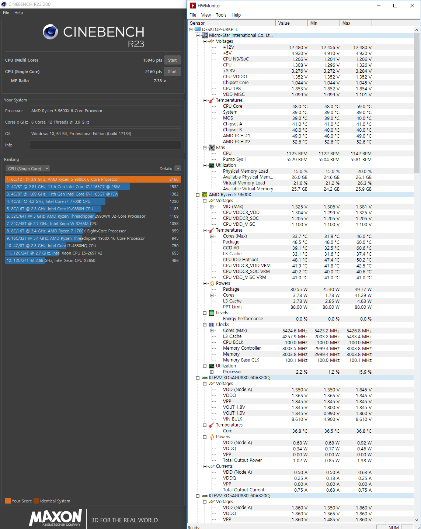This screenshot has width=421, height=529.
Task: Open HWMonitor Tools menu
Action: (x=221, y=15)
